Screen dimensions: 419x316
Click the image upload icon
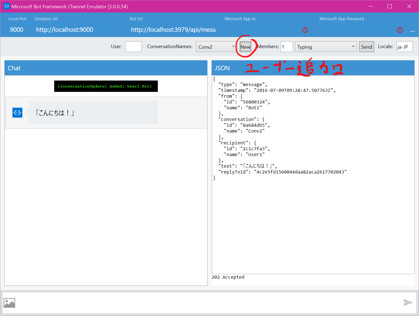(9, 303)
